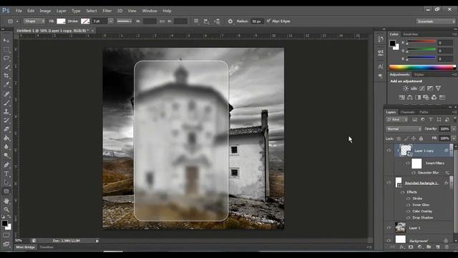Open the Mini Bridge panel tab
Viewport: 458px width, 258px height.
(26, 247)
